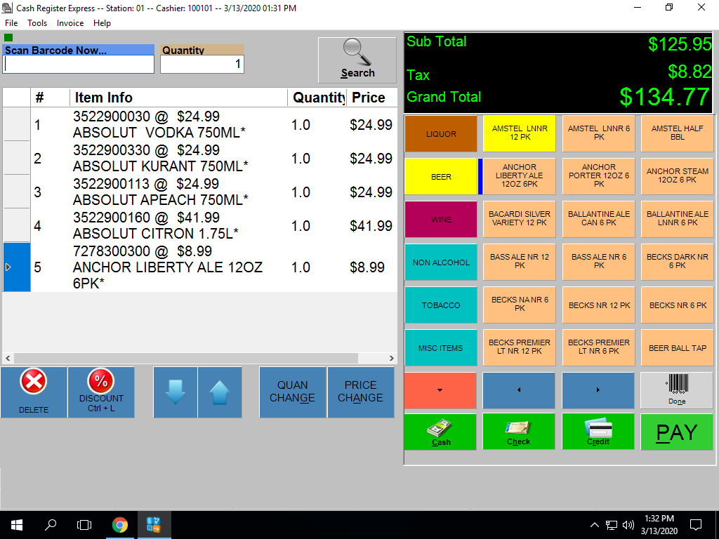719x539 pixels.
Task: Add AMSTEL LNNR 12 PK item
Action: [x=520, y=133]
